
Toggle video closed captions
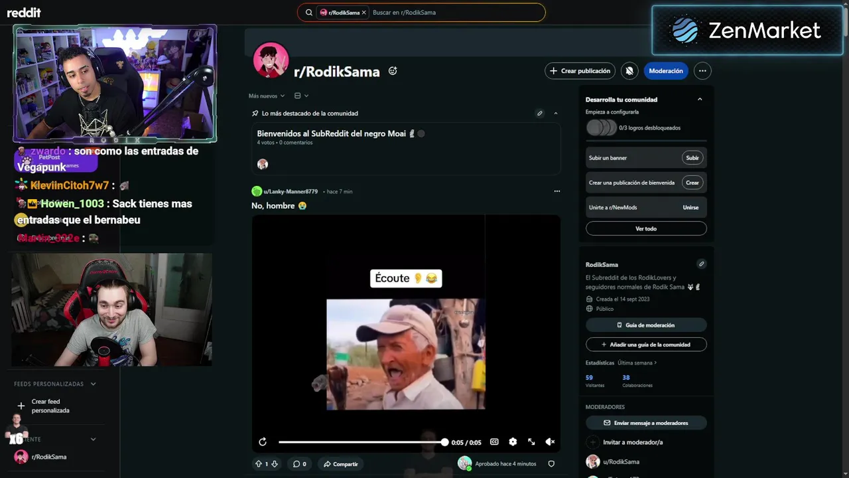494,442
